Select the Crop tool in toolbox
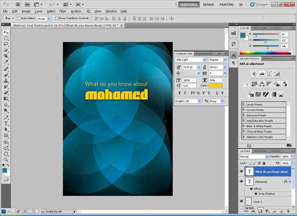Viewport: 297px width, 216px height. click(6, 56)
